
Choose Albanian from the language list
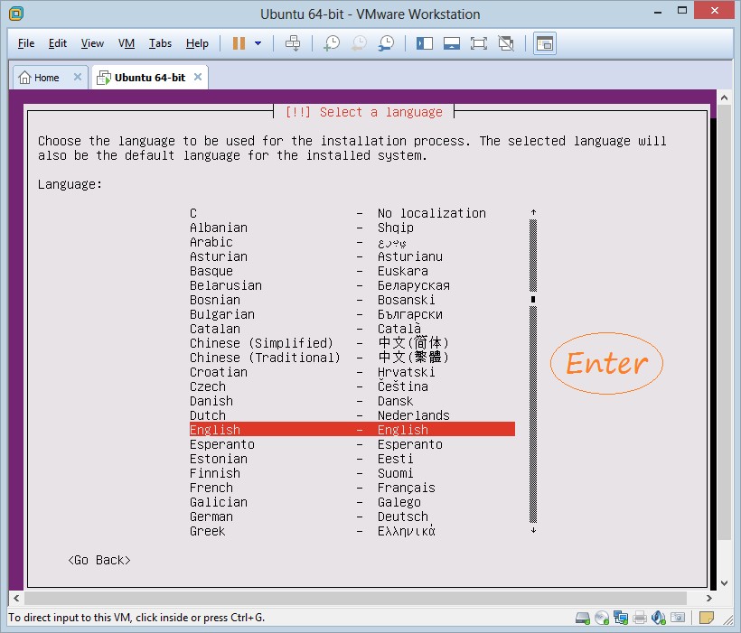[x=352, y=228]
